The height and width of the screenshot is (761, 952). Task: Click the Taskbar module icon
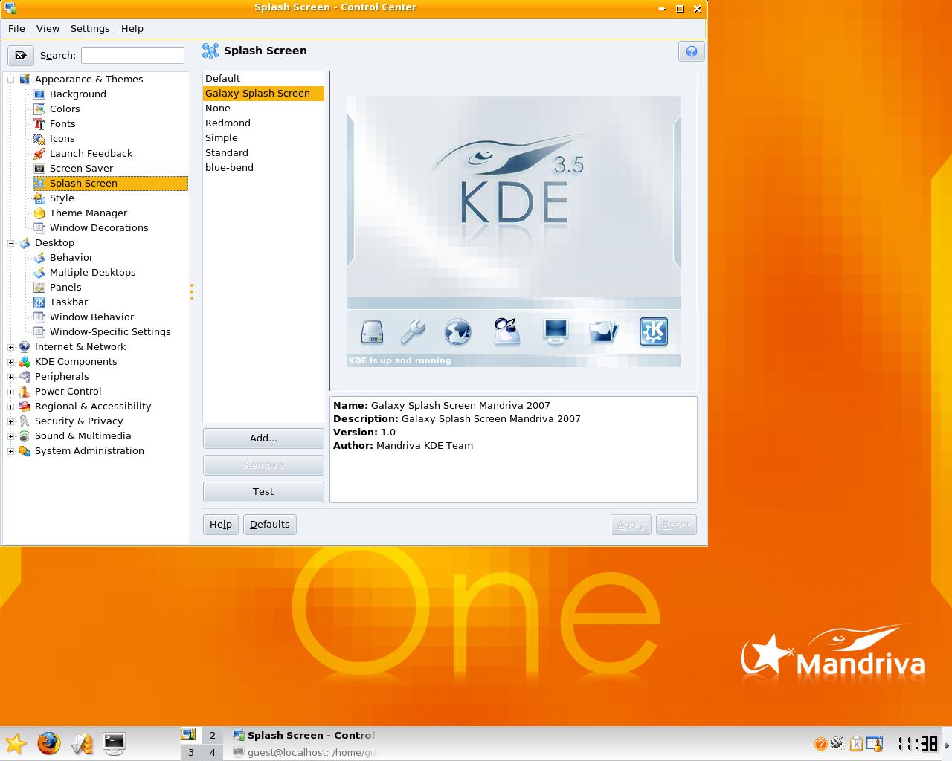pyautogui.click(x=39, y=302)
